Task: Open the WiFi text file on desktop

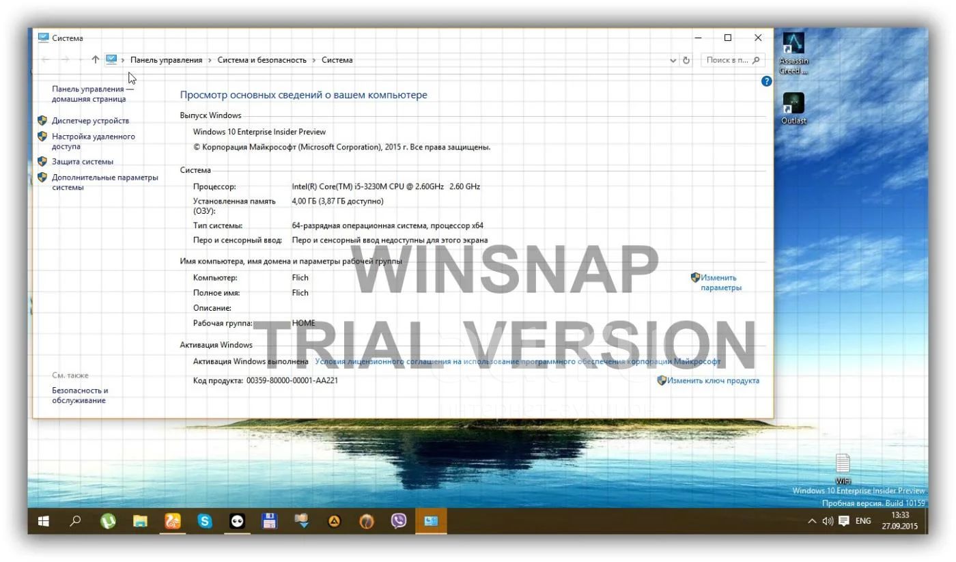Action: pyautogui.click(x=843, y=469)
